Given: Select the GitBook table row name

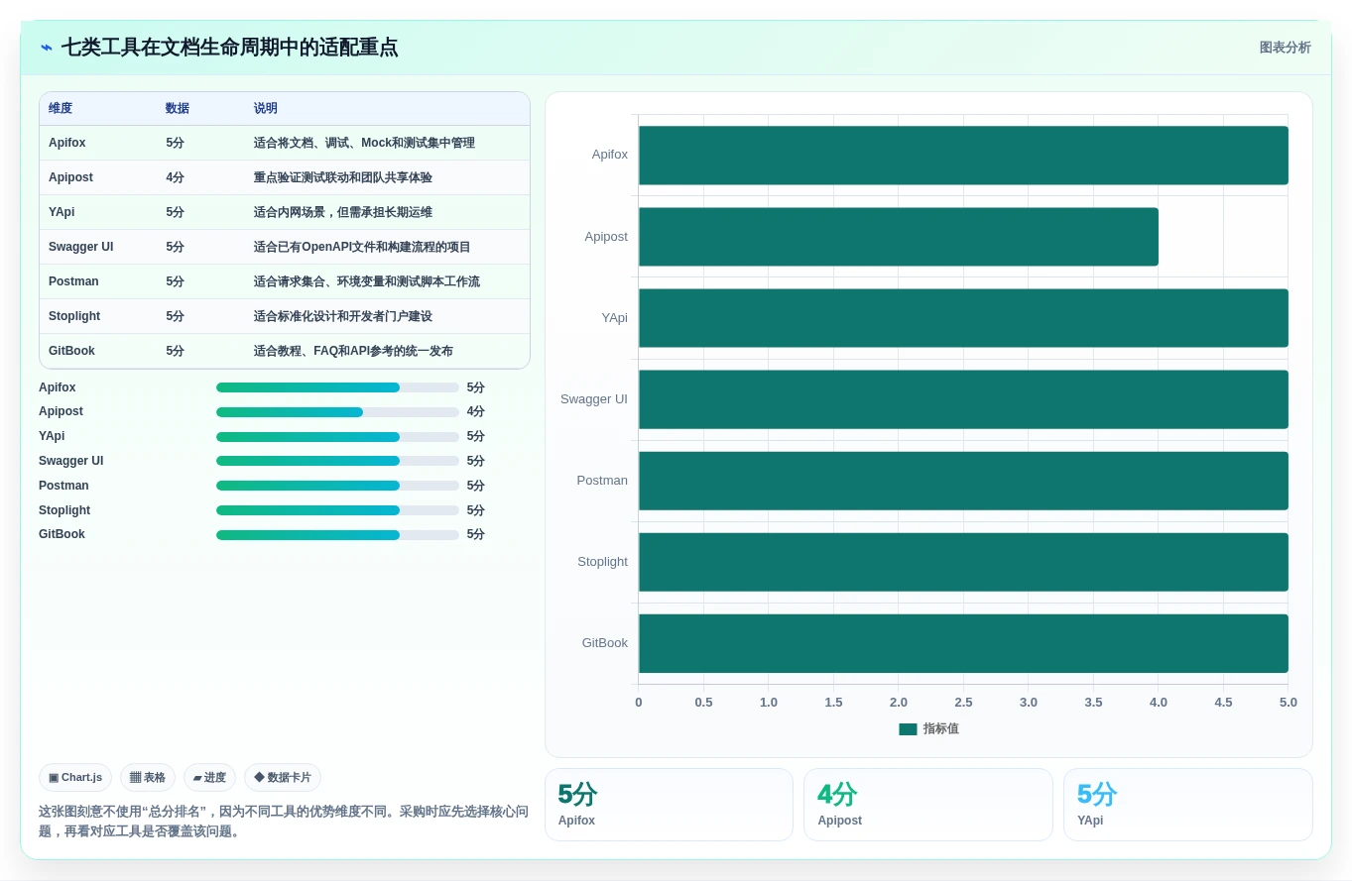Looking at the screenshot, I should (x=71, y=351).
